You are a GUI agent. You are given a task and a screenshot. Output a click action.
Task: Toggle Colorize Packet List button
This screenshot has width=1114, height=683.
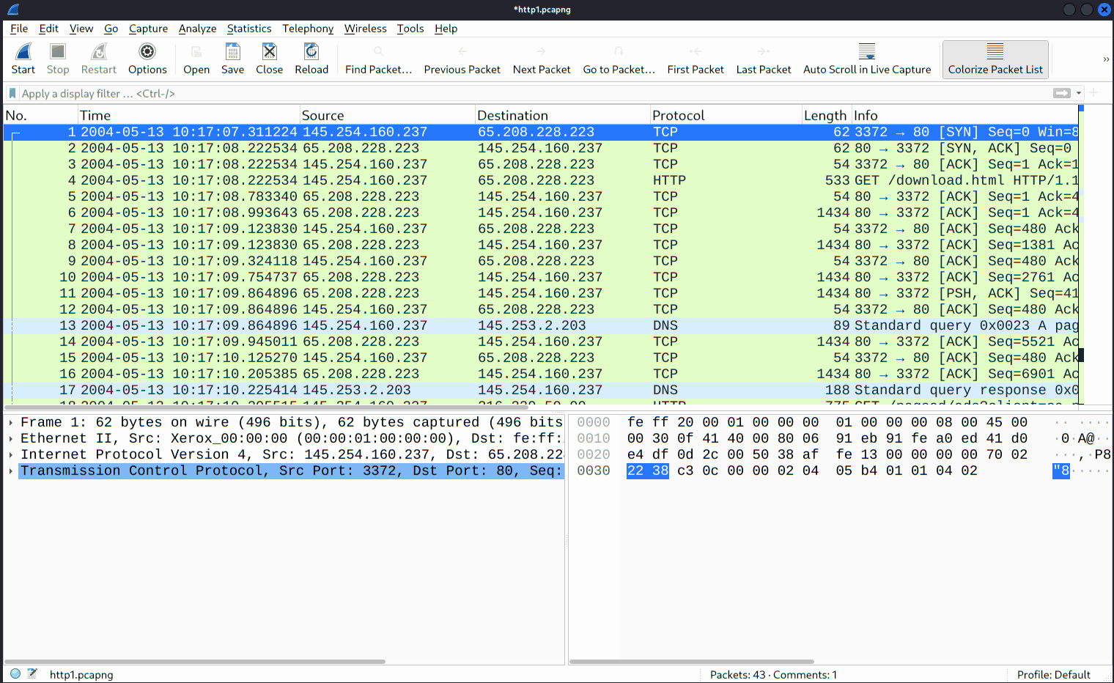click(995, 59)
